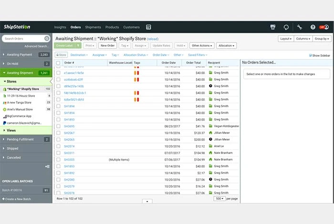
Task: Check the box for order e1aeeac1-9e5e
Action: (58, 73)
